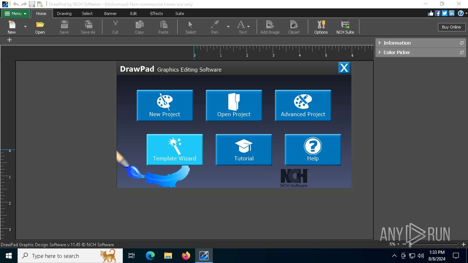The width and height of the screenshot is (468, 263).
Task: Click the LinkedIn share icon
Action: point(452,14)
